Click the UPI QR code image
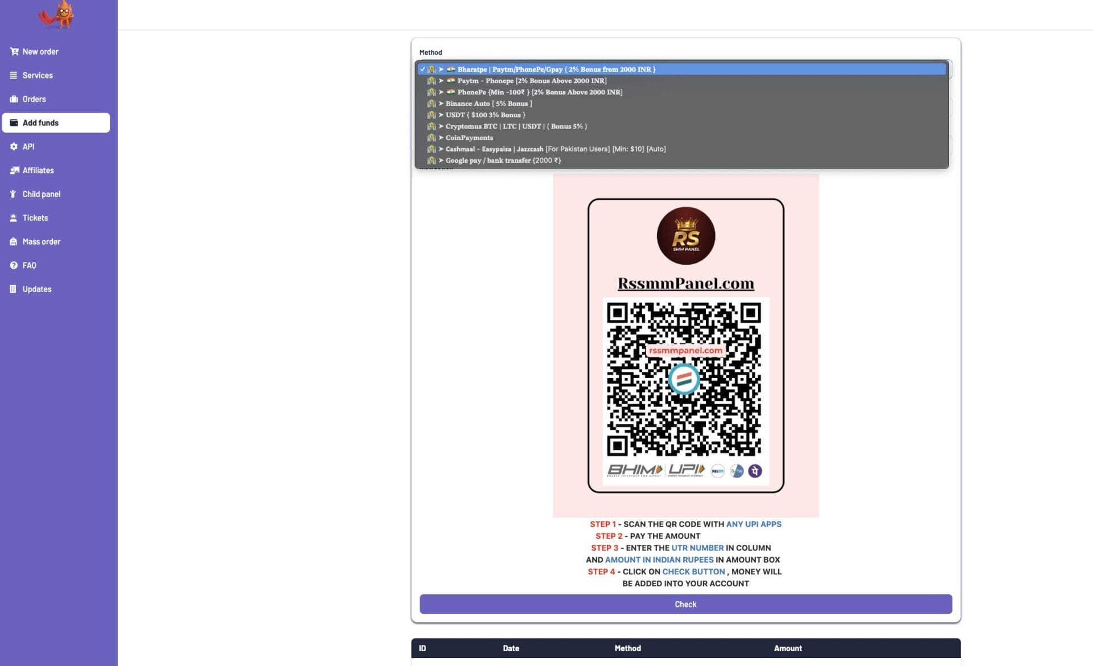Screen dimensions: 1093x666 (x=684, y=379)
